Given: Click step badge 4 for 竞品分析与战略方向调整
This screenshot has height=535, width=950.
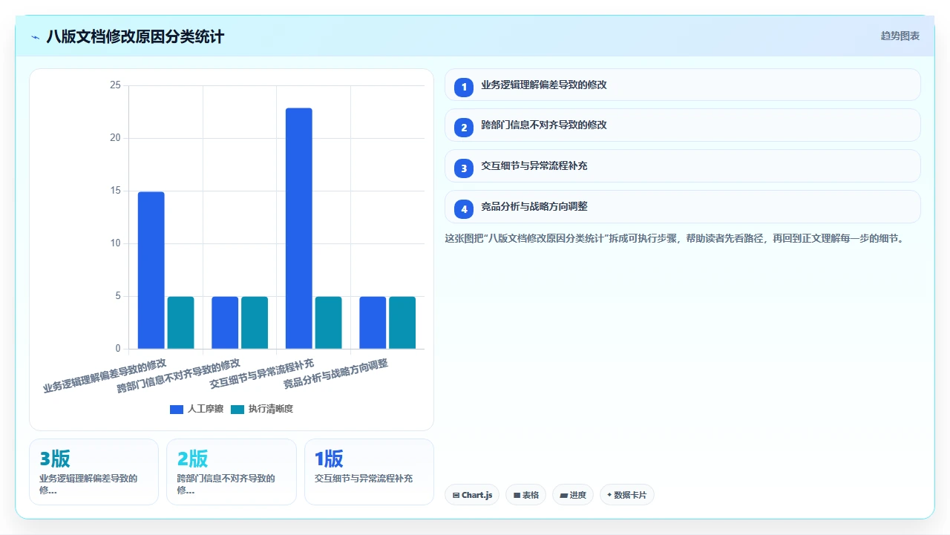Looking at the screenshot, I should pyautogui.click(x=464, y=209).
